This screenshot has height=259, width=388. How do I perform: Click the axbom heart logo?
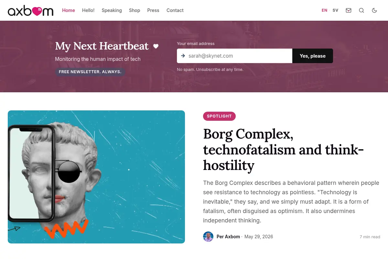[x=31, y=11]
